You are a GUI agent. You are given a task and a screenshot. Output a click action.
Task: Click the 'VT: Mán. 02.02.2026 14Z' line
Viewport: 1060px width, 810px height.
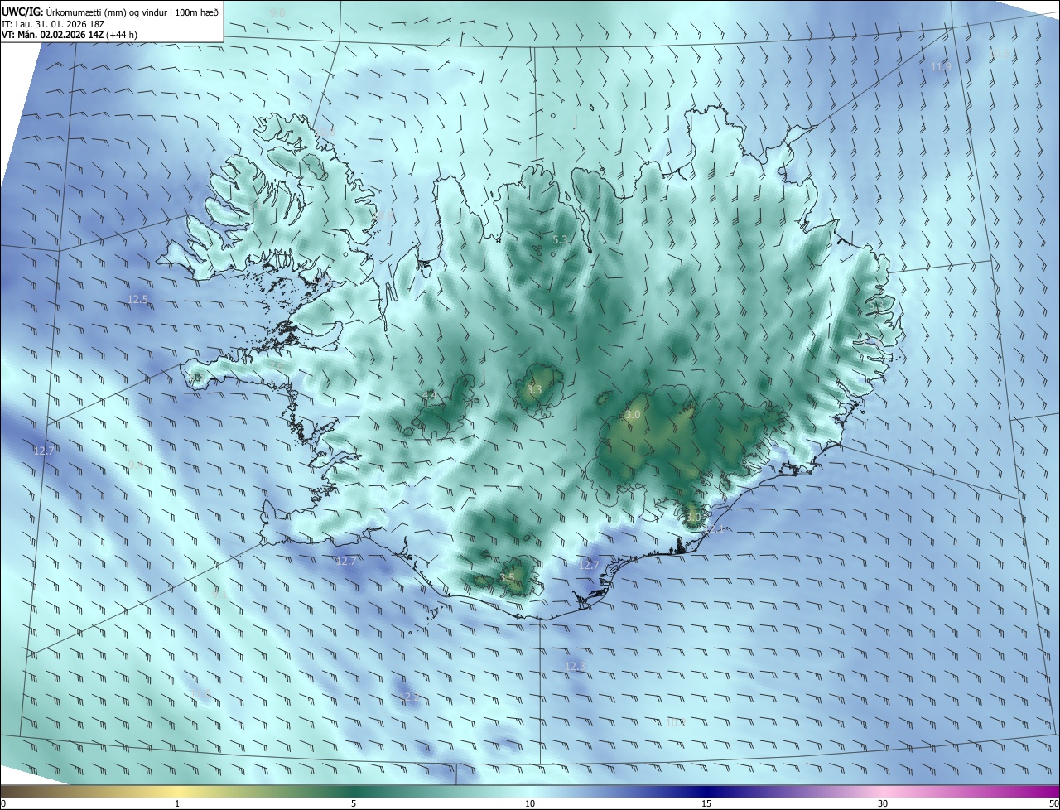(x=53, y=36)
